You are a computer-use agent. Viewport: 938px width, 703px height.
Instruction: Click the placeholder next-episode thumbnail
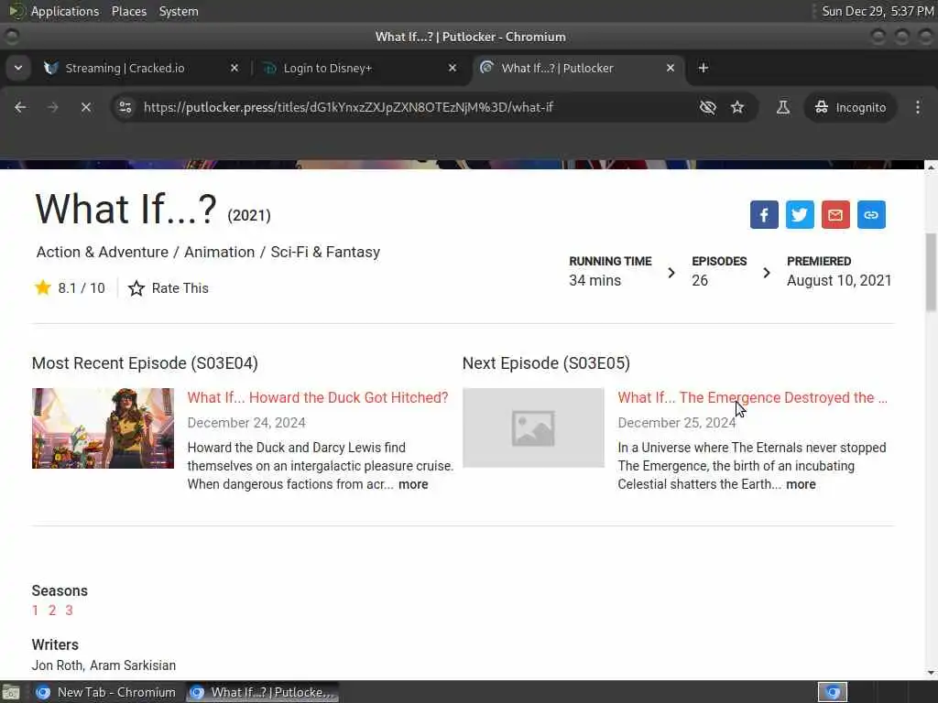click(534, 427)
